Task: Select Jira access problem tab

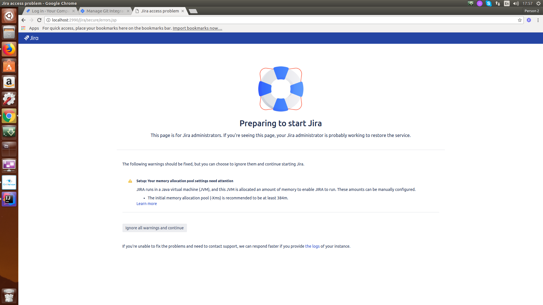Action: tap(159, 11)
